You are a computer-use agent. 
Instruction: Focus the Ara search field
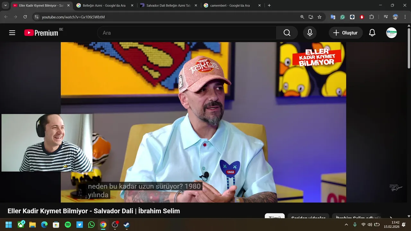(x=187, y=33)
